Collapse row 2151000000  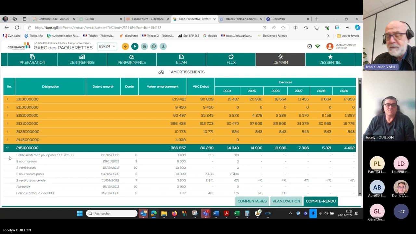[x=7, y=148]
